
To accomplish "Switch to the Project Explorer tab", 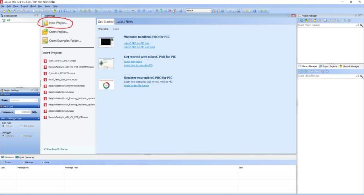I will (x=328, y=66).
